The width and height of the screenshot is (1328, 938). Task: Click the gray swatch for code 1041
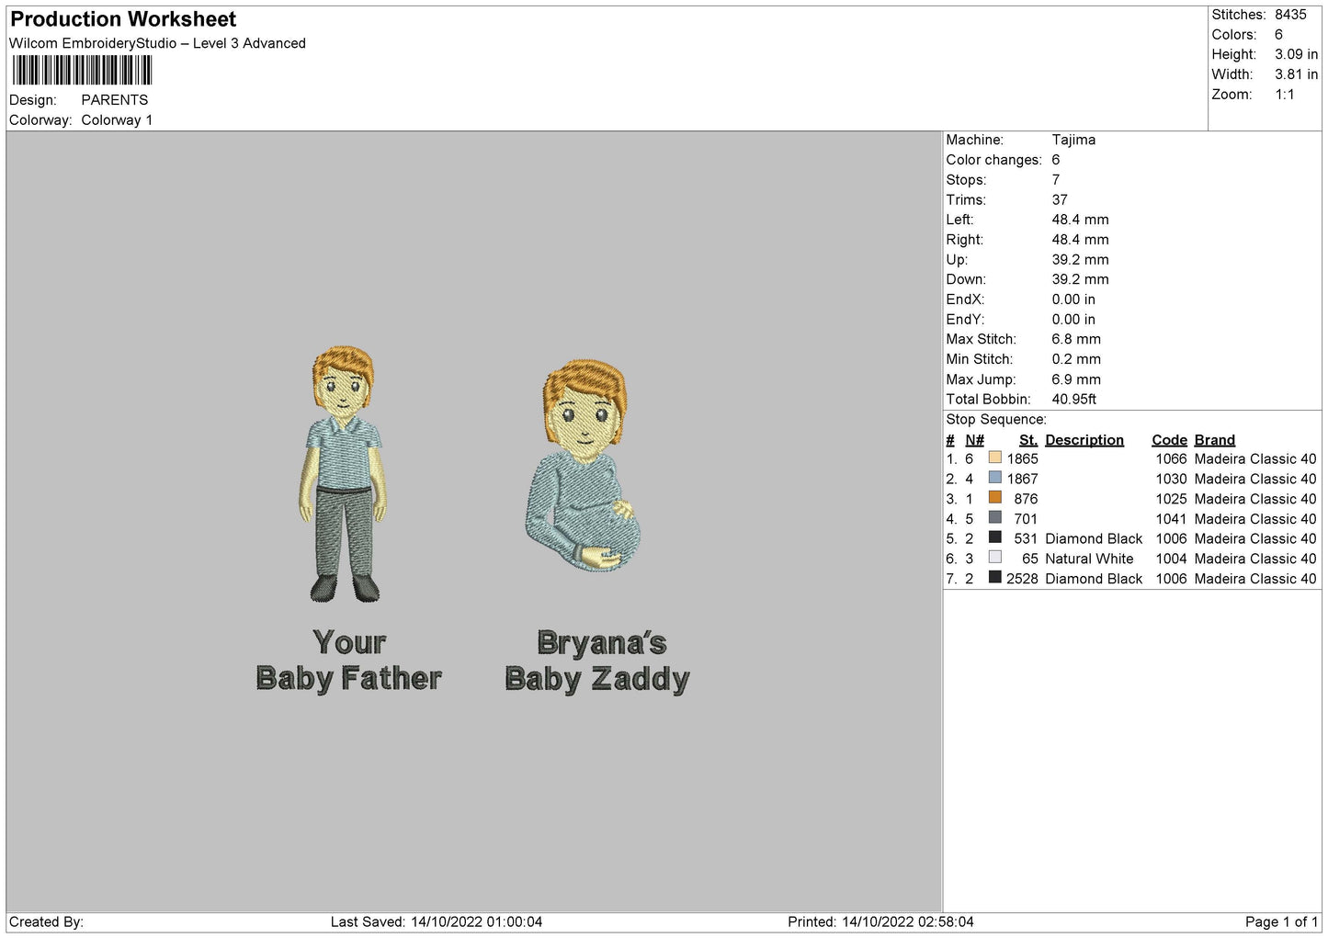point(994,518)
